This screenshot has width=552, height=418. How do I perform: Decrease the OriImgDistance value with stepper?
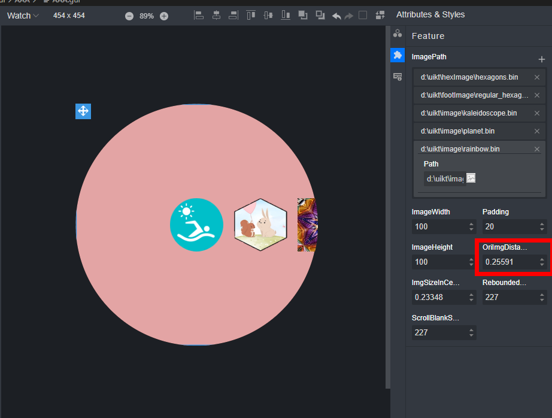coord(542,265)
